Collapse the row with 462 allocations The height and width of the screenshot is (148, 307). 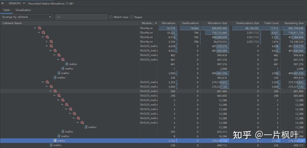(54, 55)
